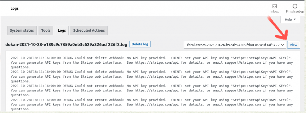Switch to the System status tab
306x113 pixels.
(22, 30)
